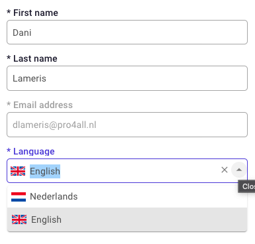Click the required asterisk beside Last name

point(9,58)
